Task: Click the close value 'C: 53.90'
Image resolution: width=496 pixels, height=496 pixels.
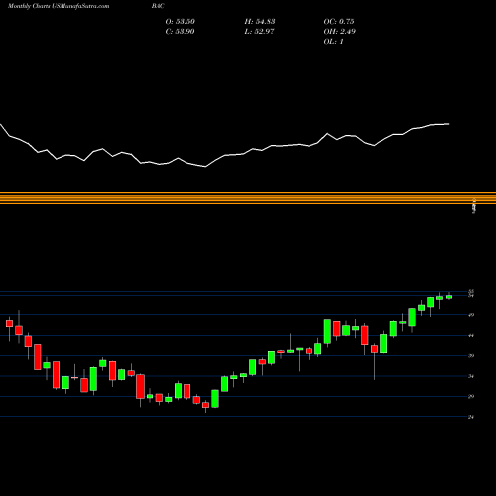Action: pyautogui.click(x=180, y=32)
